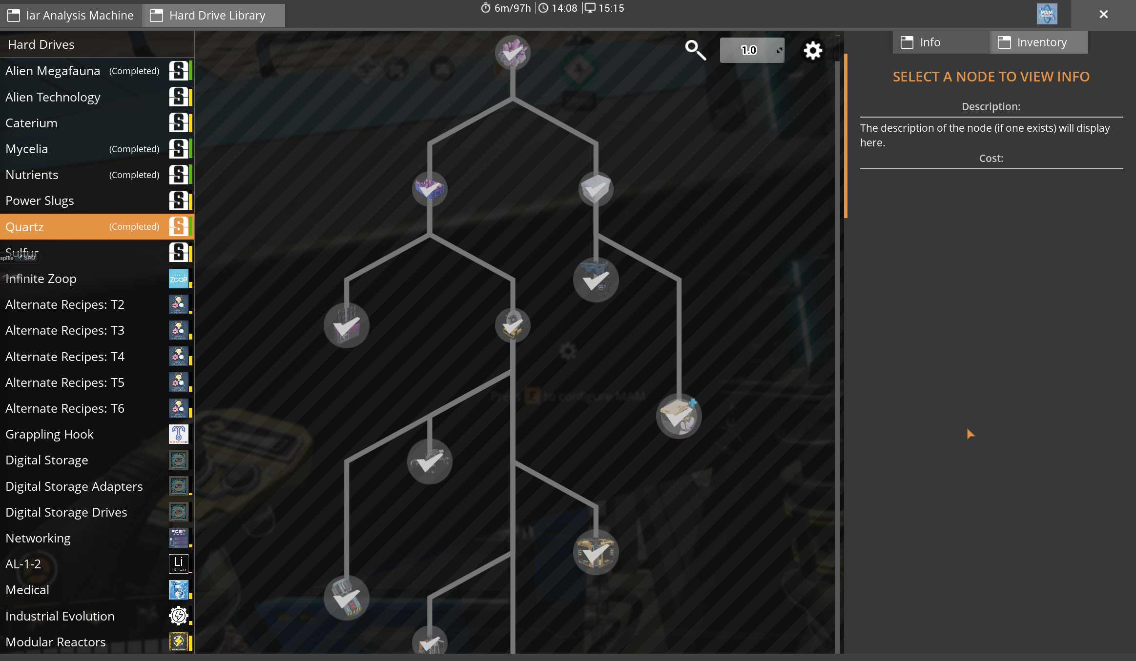
Task: Open the gear settings icon
Action: [x=813, y=50]
